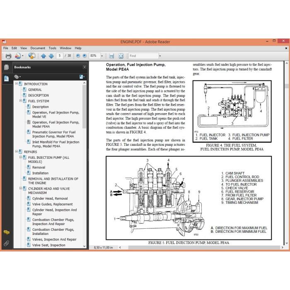Open the Document menu
This screenshot has height=290, width=290.
(38, 48)
